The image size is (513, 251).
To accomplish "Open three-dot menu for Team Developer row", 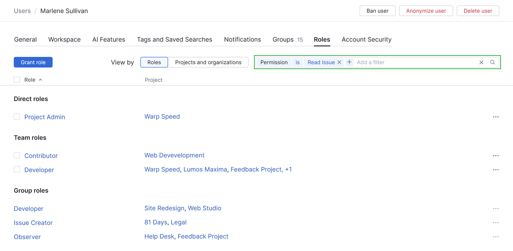I will pyautogui.click(x=496, y=170).
